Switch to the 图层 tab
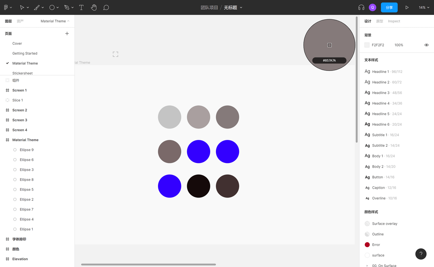This screenshot has height=267, width=434. [x=8, y=21]
